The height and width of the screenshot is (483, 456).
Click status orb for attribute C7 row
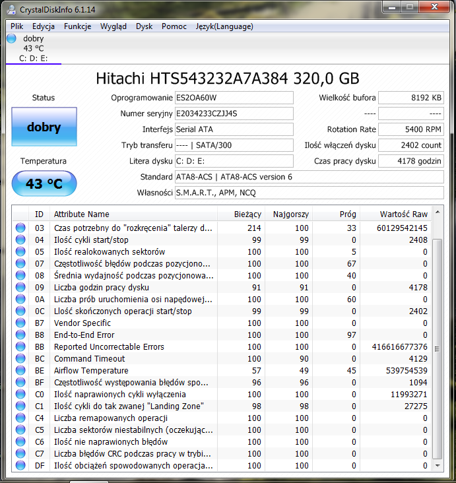(20, 453)
